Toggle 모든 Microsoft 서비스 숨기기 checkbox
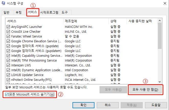 (x=7, y=94)
